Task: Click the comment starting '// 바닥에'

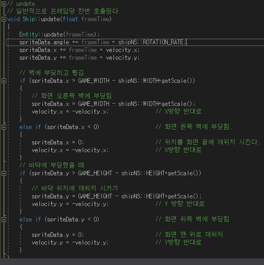Action: coord(52,165)
